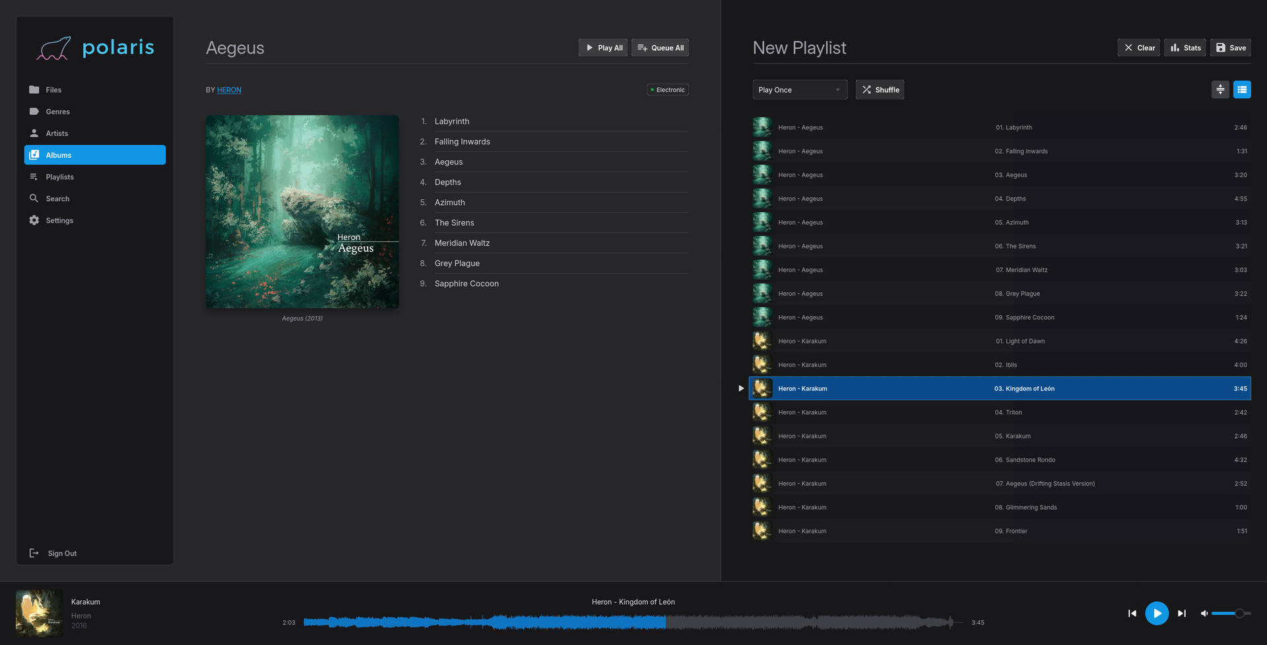Screen dimensions: 1267x645
Task: Open playlist Stats
Action: [x=1185, y=47]
